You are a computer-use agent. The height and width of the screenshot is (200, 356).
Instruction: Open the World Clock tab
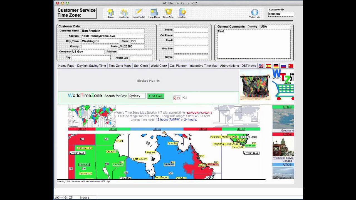point(159,66)
